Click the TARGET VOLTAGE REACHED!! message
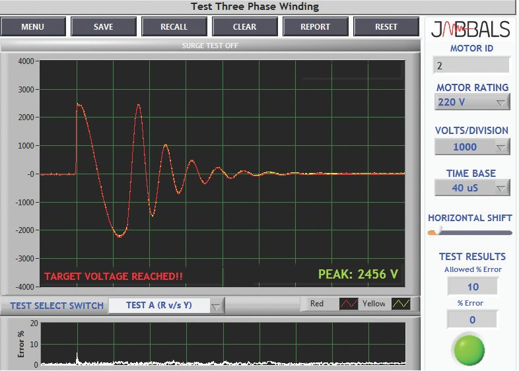The height and width of the screenshot is (371, 519). (114, 277)
